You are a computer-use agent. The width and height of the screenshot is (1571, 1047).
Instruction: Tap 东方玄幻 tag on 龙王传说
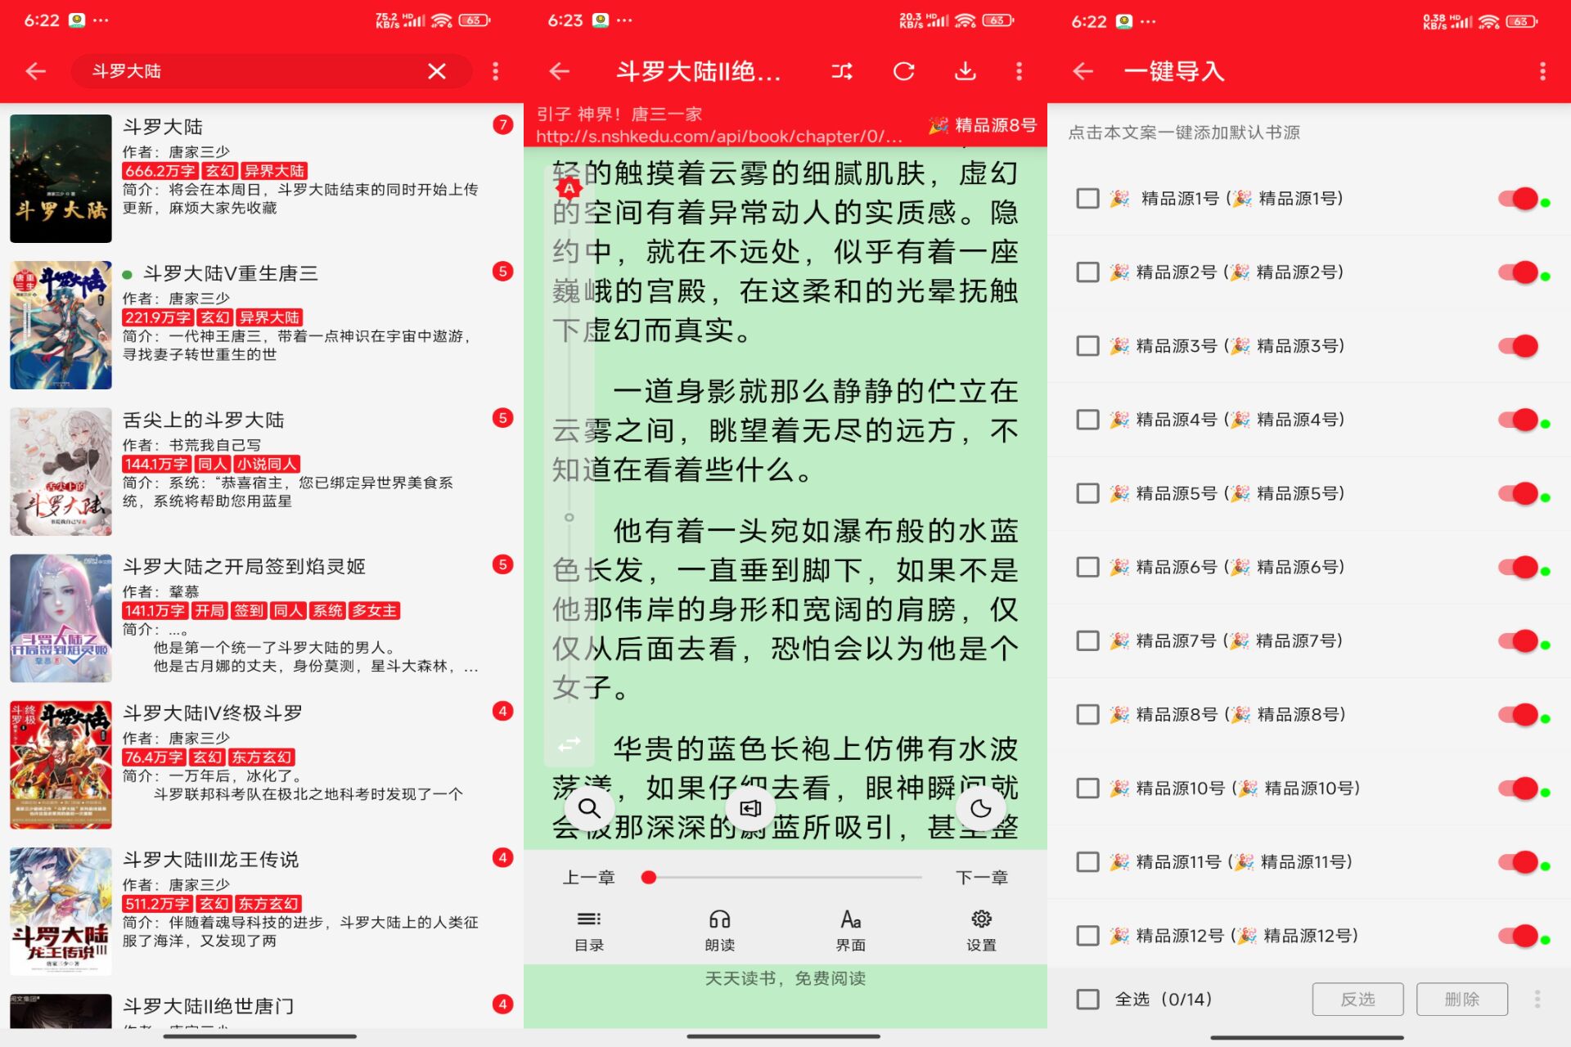coord(268,904)
